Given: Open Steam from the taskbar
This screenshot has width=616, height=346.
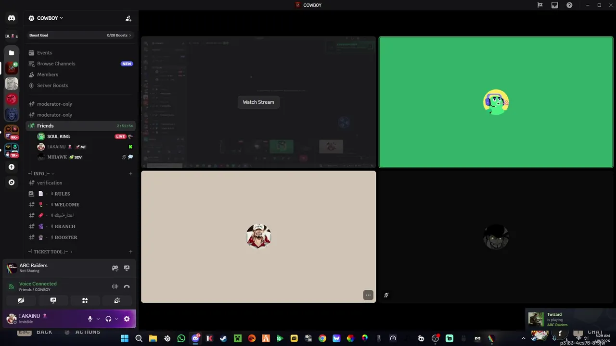Looking at the screenshot, I should coord(223,338).
